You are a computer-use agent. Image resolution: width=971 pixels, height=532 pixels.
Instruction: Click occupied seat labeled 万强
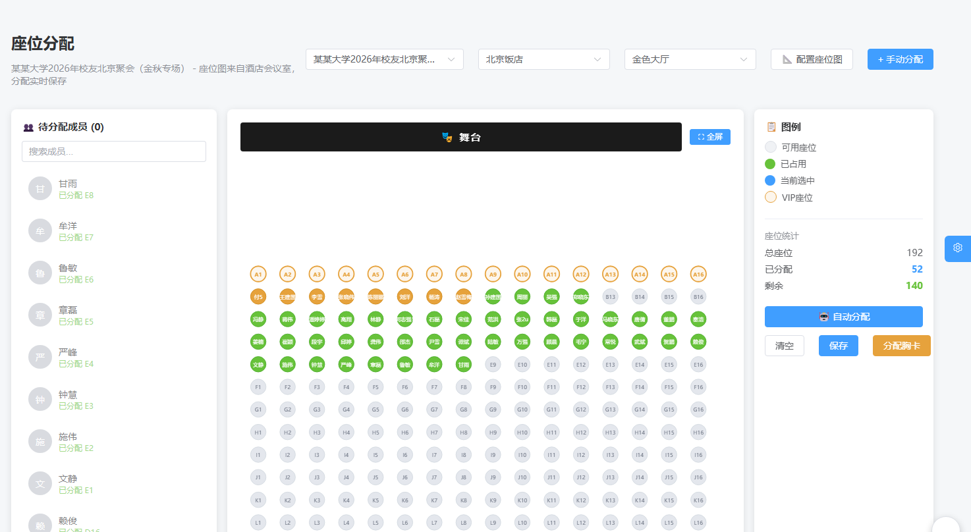(522, 341)
